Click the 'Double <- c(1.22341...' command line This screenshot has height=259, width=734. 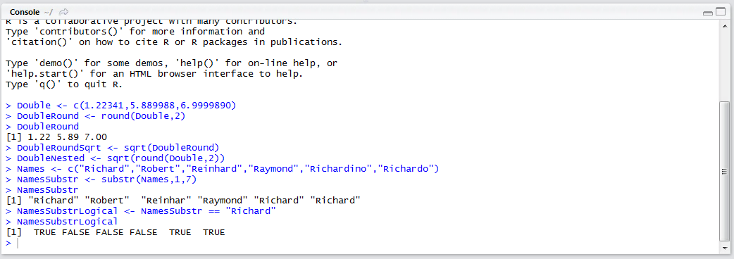120,105
